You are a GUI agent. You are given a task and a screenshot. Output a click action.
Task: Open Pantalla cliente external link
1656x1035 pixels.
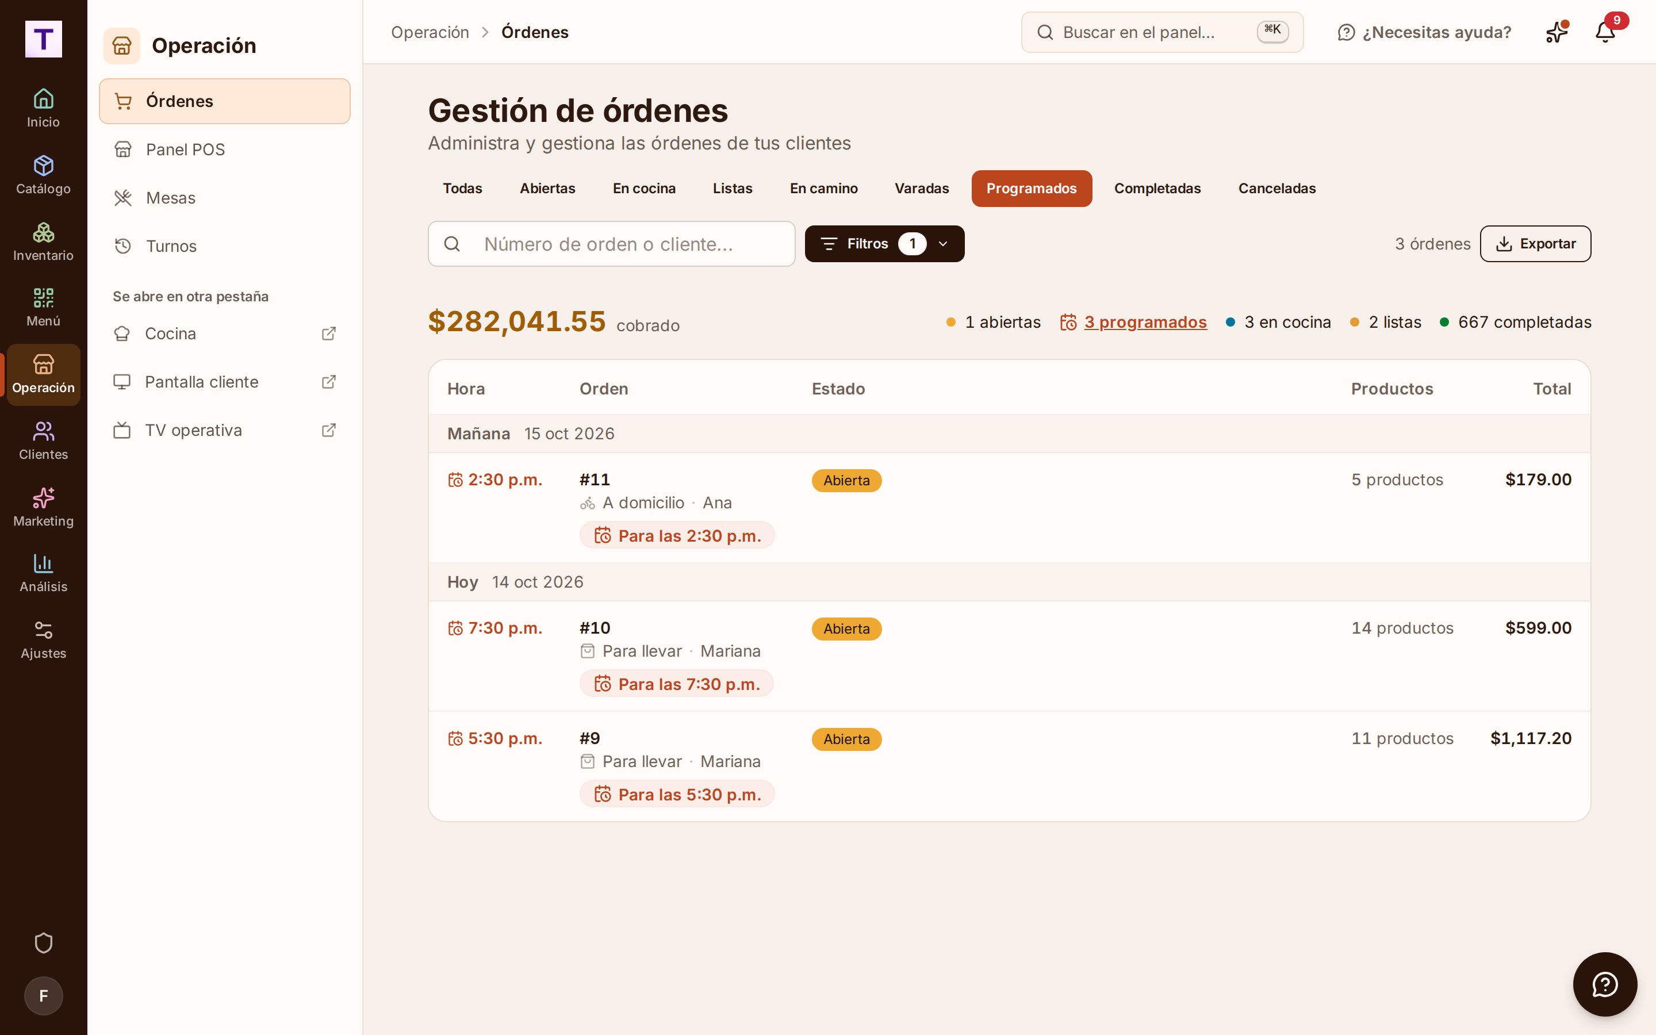tap(224, 382)
